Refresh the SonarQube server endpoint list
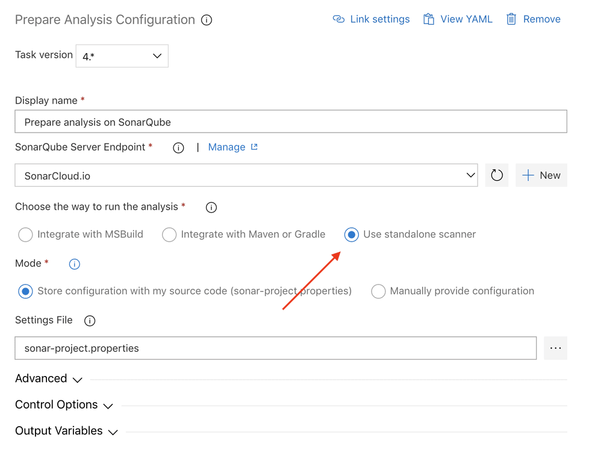Image resolution: width=595 pixels, height=452 pixels. point(496,175)
